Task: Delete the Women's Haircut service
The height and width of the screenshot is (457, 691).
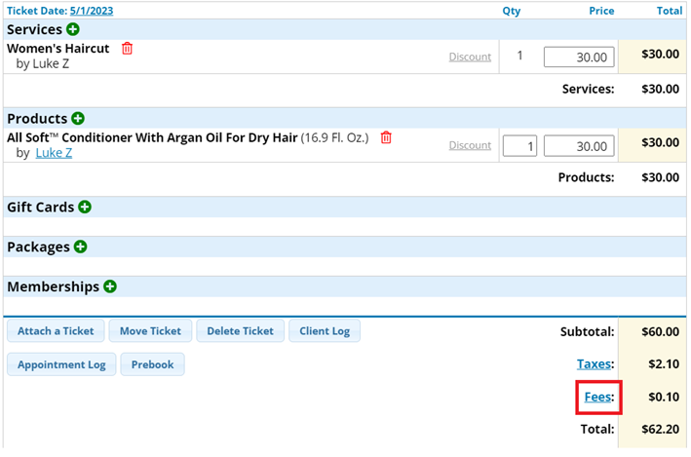Action: point(127,48)
